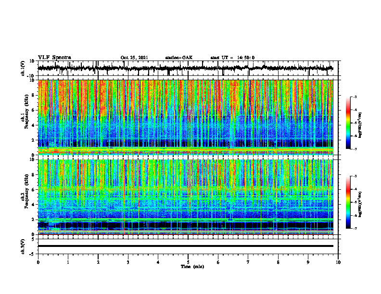Image resolution: width=381 pixels, height=294 pixels.
Task: Click the 'start UT = 14:50:0' header text
Action: pos(232,58)
